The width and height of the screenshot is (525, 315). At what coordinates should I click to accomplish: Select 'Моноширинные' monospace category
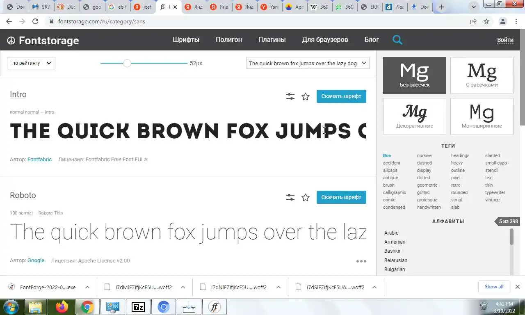point(482,116)
